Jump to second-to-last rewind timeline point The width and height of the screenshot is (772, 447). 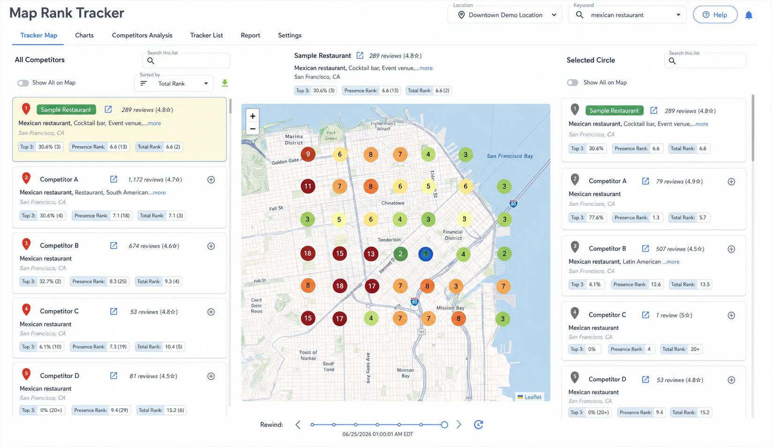click(421, 425)
